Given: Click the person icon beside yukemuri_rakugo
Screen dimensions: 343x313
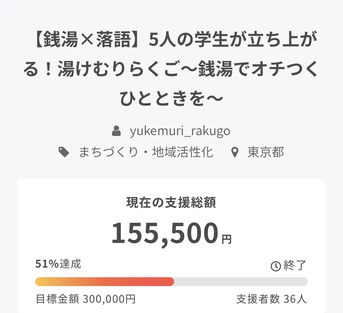Looking at the screenshot, I should [x=117, y=131].
